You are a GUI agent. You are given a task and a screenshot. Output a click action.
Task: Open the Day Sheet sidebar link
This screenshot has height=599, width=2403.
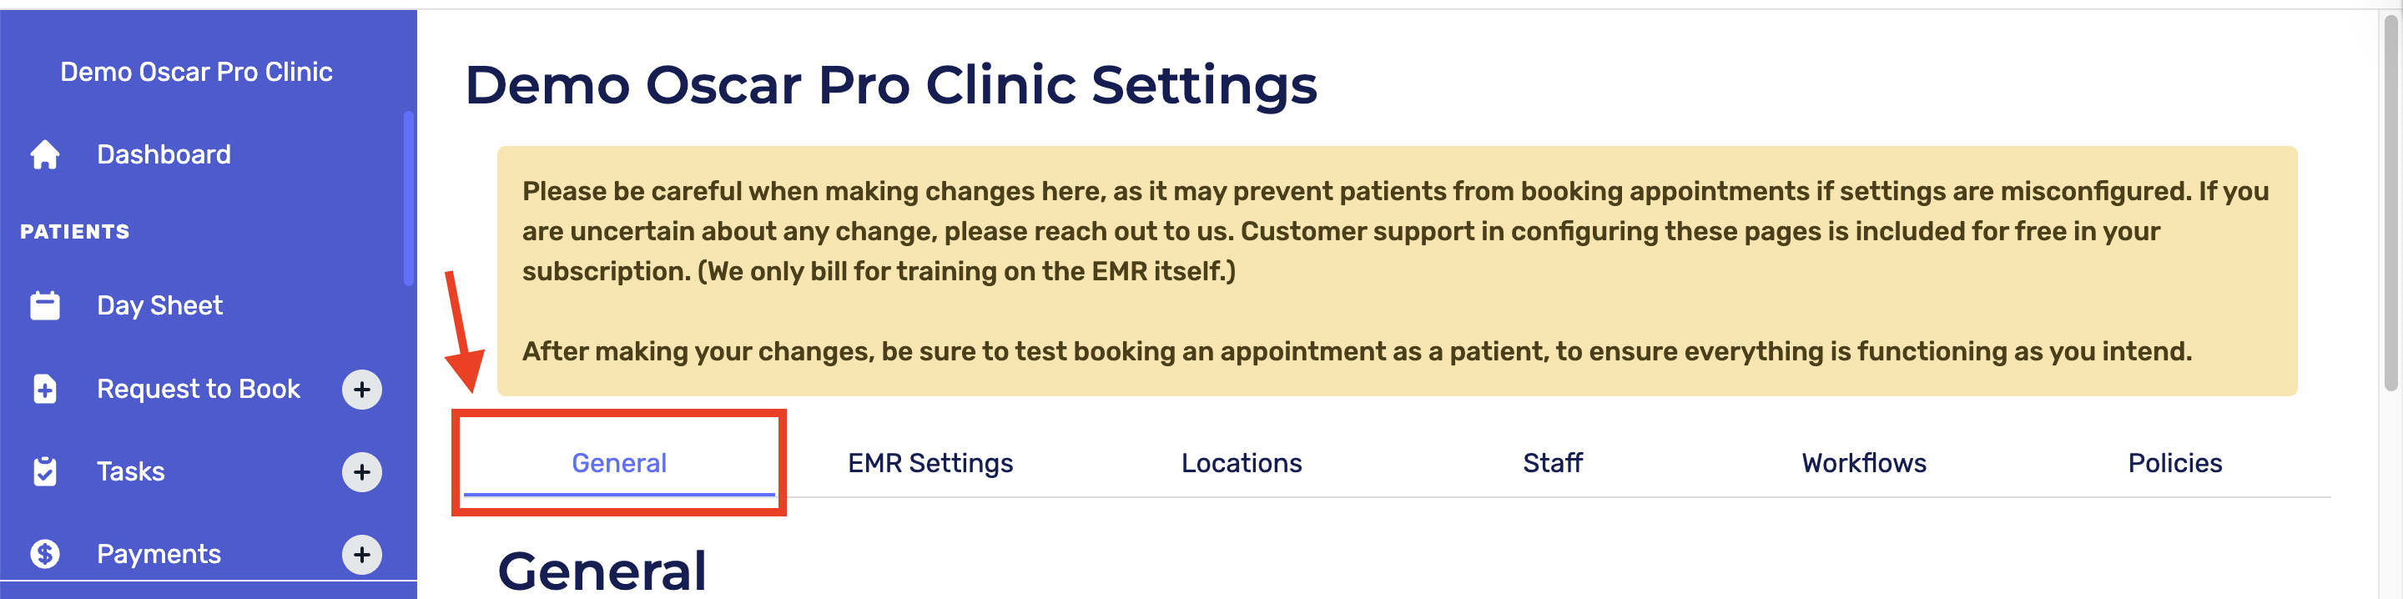click(x=159, y=306)
